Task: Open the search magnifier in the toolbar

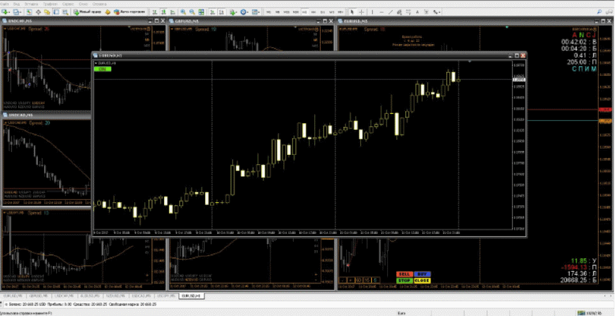Action: [599, 12]
